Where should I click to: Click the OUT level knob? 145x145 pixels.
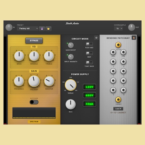131,27
